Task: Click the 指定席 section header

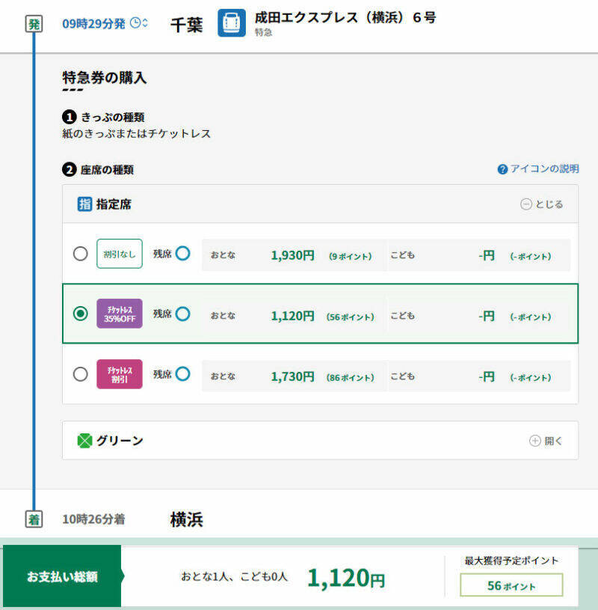Action: 114,204
